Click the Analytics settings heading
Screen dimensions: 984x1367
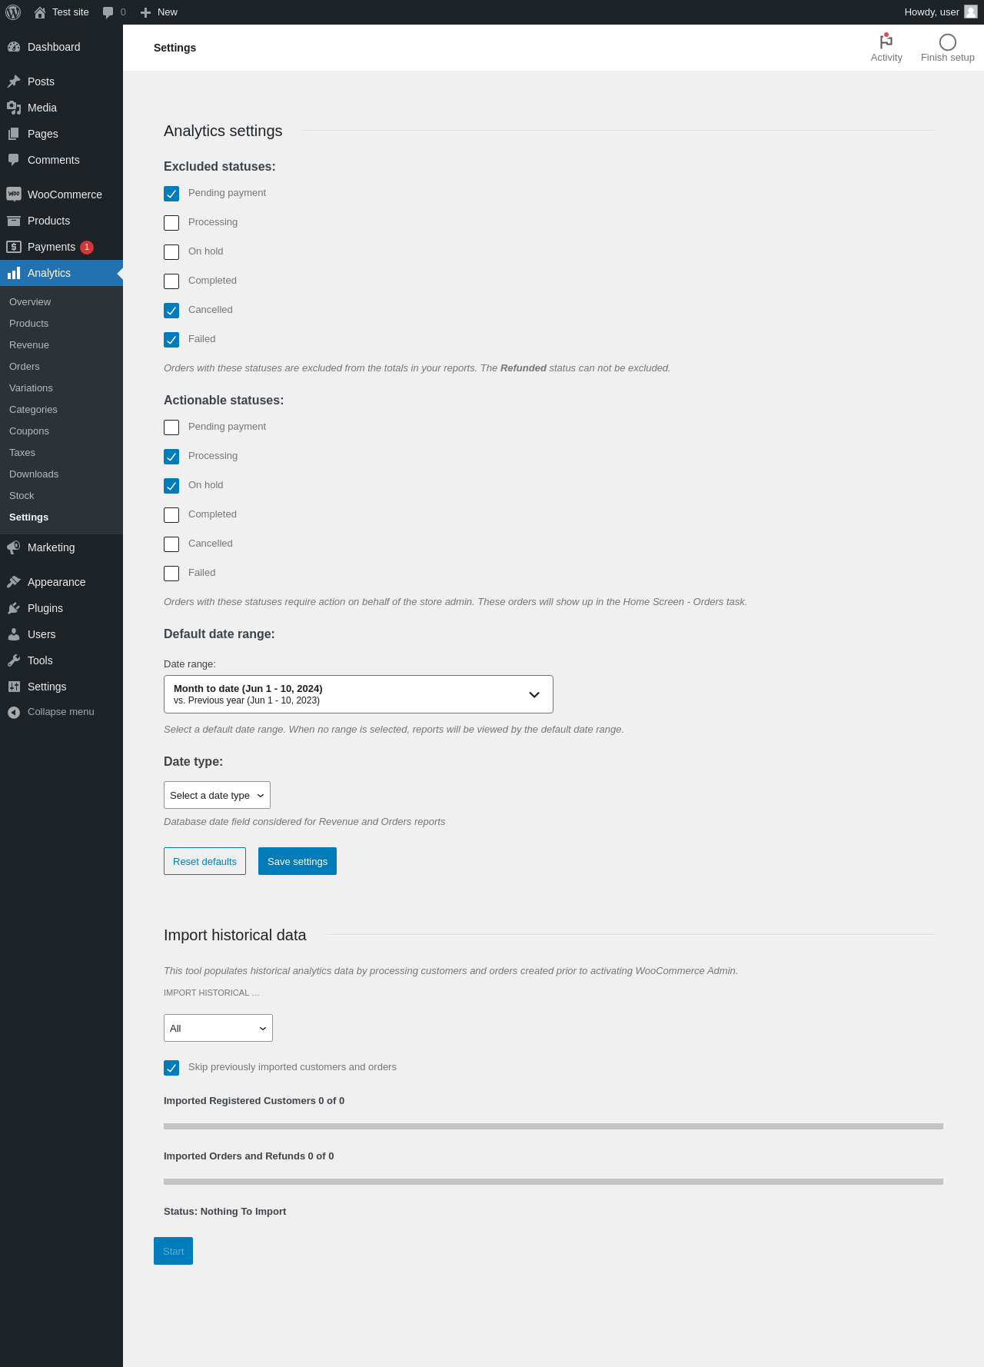(223, 131)
